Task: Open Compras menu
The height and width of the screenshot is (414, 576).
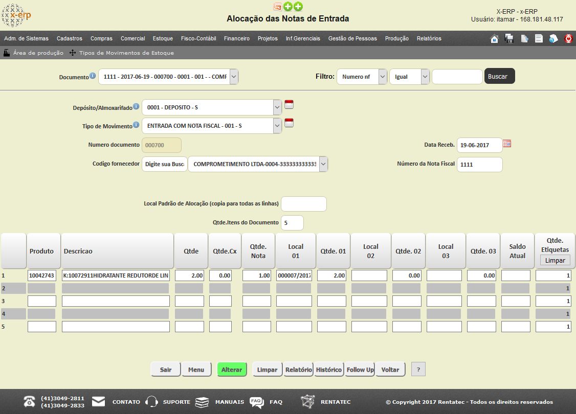Action: pyautogui.click(x=101, y=38)
